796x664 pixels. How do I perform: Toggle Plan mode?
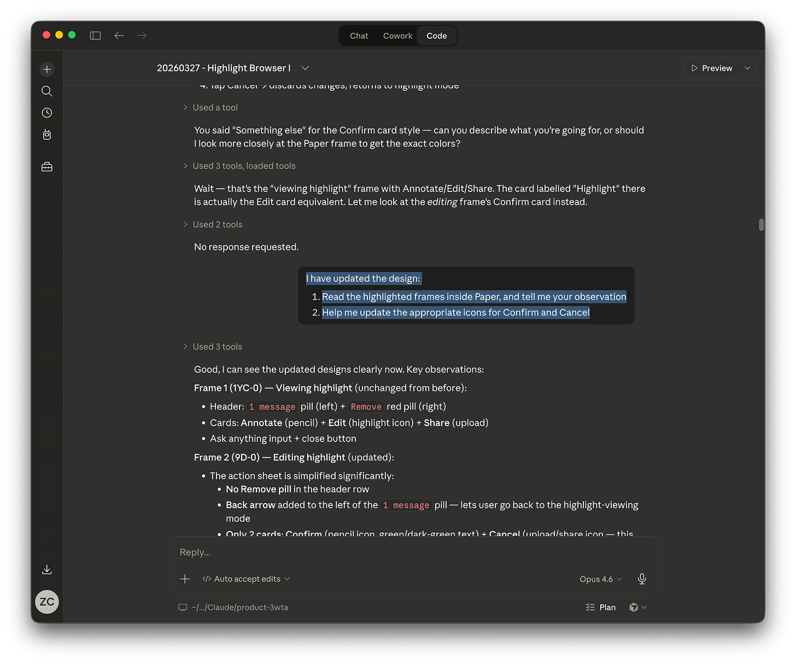click(601, 607)
